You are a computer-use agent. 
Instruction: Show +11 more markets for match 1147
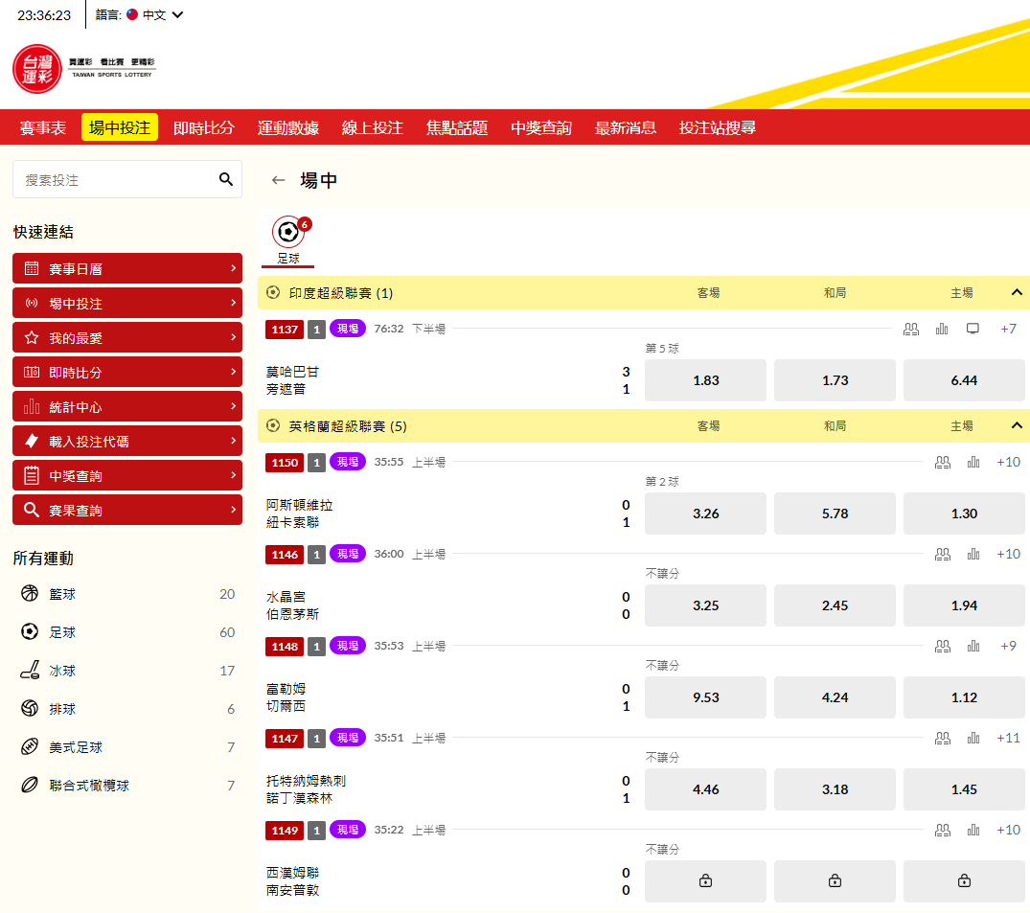click(x=1008, y=738)
